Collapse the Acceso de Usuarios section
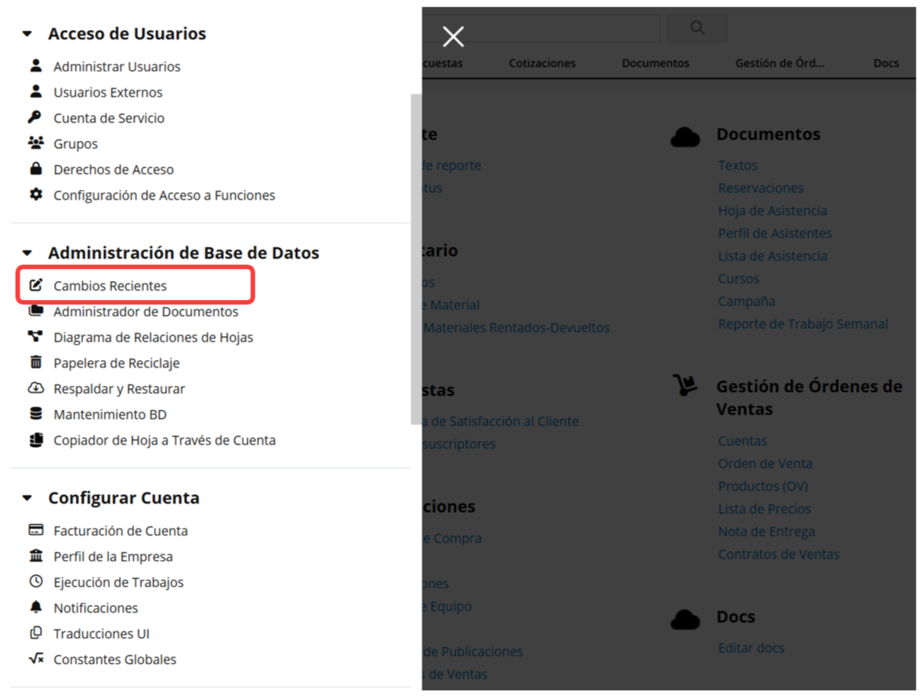Screen dimensions: 921x697 click(28, 34)
